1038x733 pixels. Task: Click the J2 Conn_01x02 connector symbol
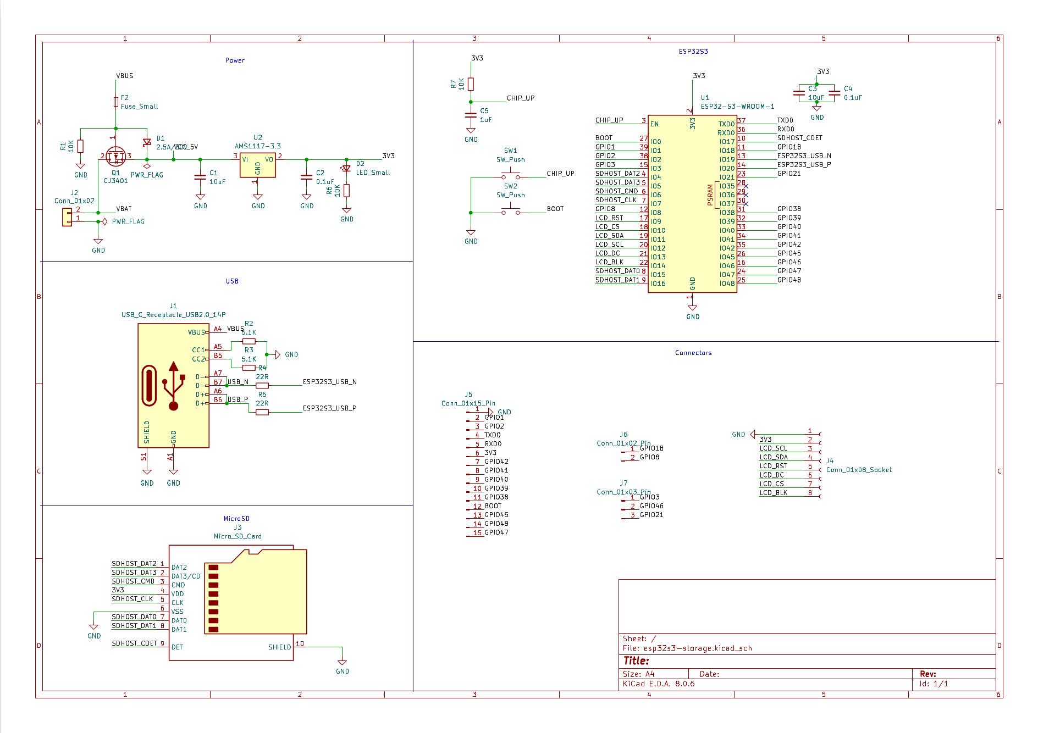pos(67,217)
